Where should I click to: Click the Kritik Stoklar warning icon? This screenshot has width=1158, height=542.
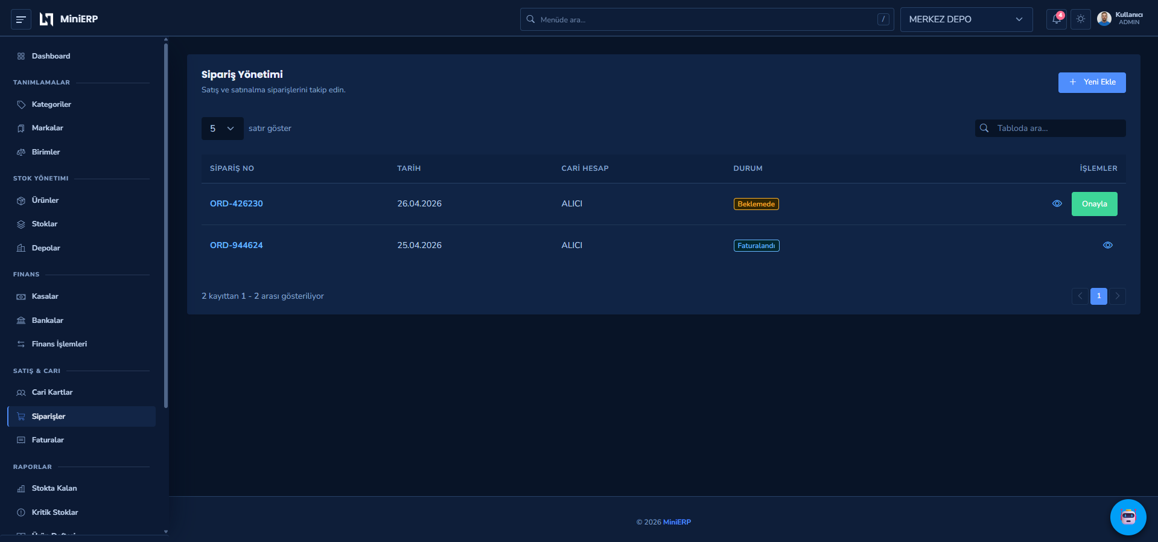(x=21, y=512)
